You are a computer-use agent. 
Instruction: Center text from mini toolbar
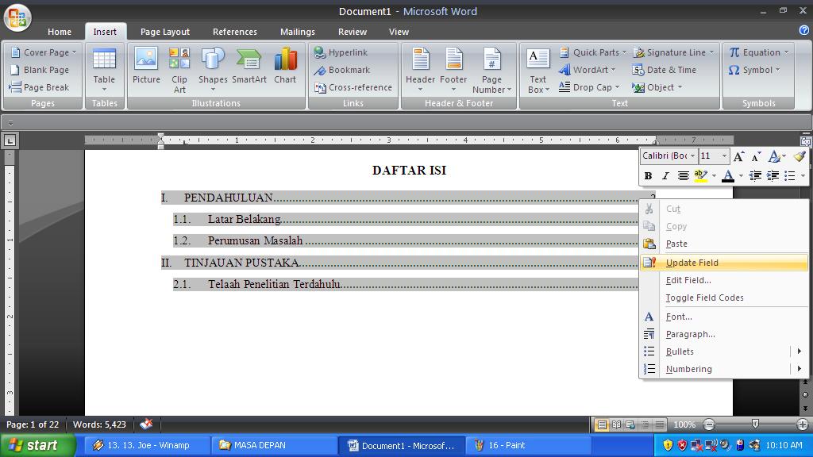(x=684, y=176)
